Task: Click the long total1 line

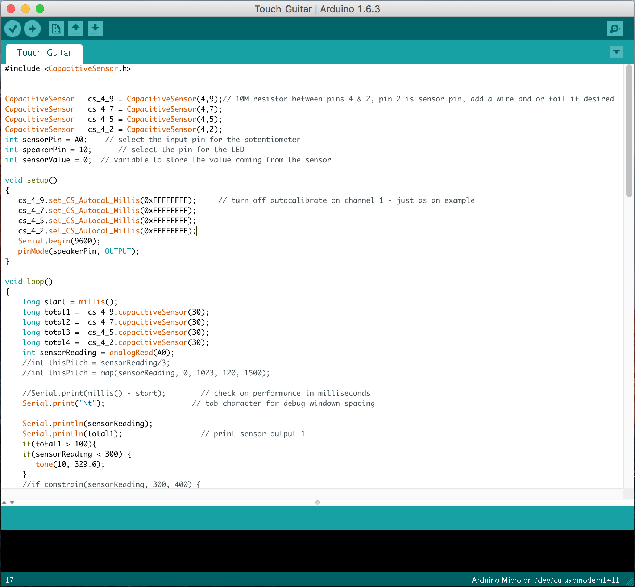Action: click(116, 312)
